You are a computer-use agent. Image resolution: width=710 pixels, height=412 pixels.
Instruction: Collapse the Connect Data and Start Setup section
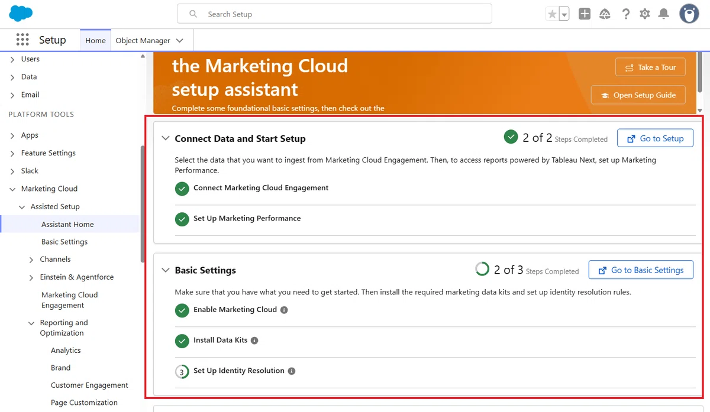(x=166, y=138)
